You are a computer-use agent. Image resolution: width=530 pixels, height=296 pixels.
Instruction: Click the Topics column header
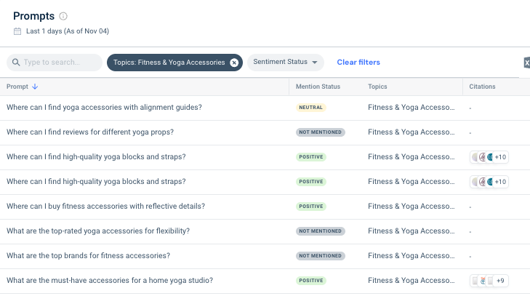(x=377, y=87)
